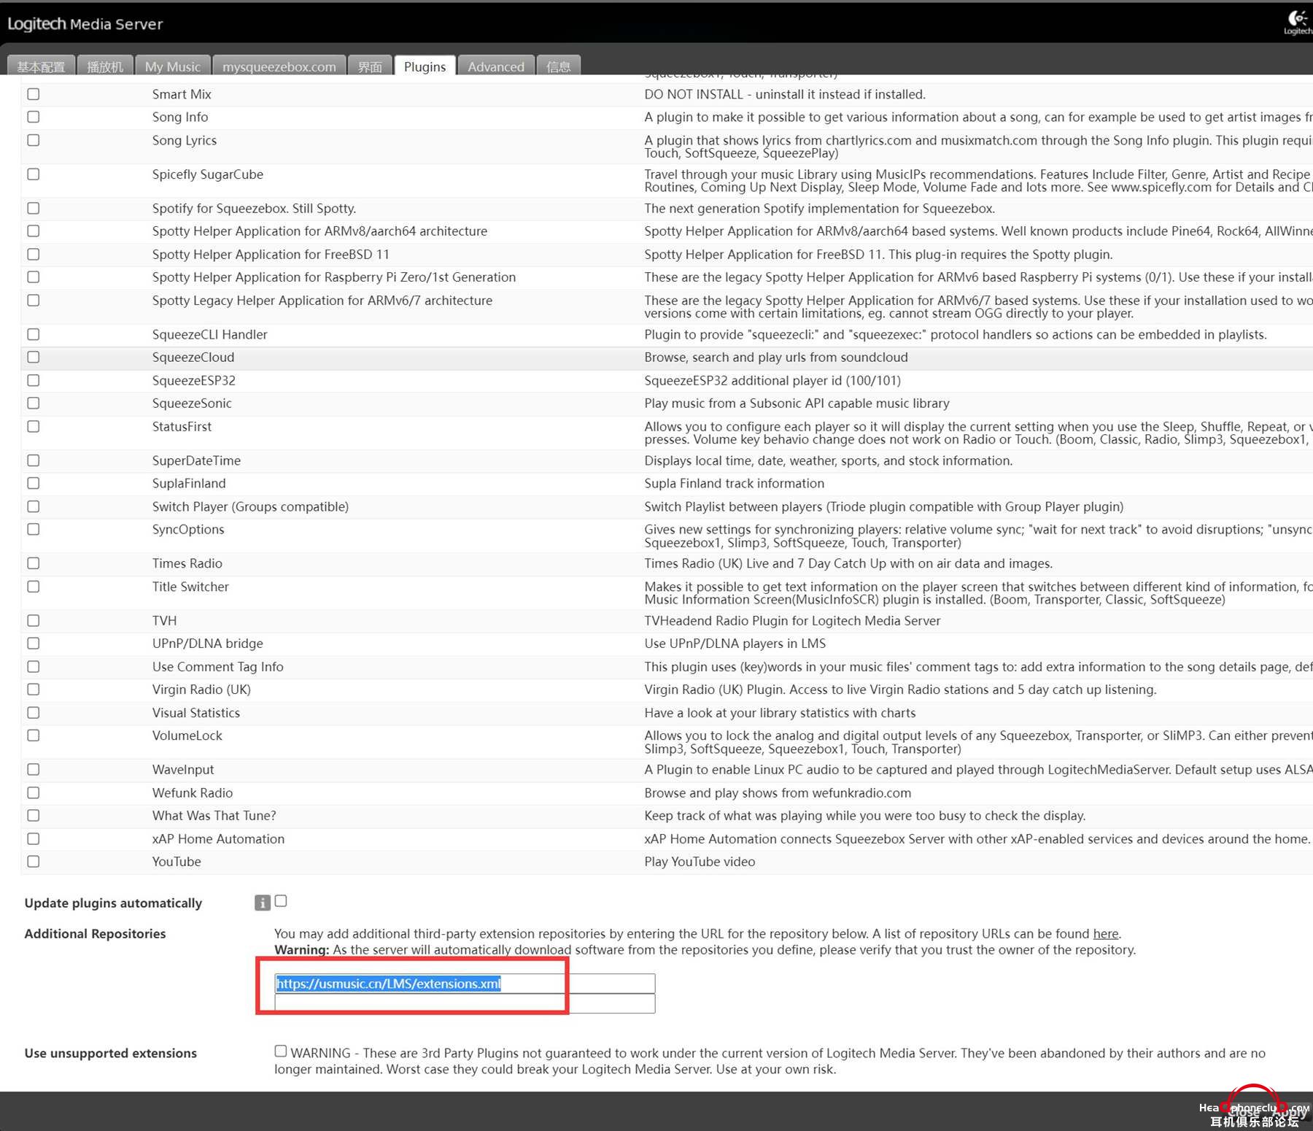Viewport: 1313px width, 1131px height.
Task: Click the 'UPnP/DLNA bridge' plugin name
Action: (x=208, y=644)
